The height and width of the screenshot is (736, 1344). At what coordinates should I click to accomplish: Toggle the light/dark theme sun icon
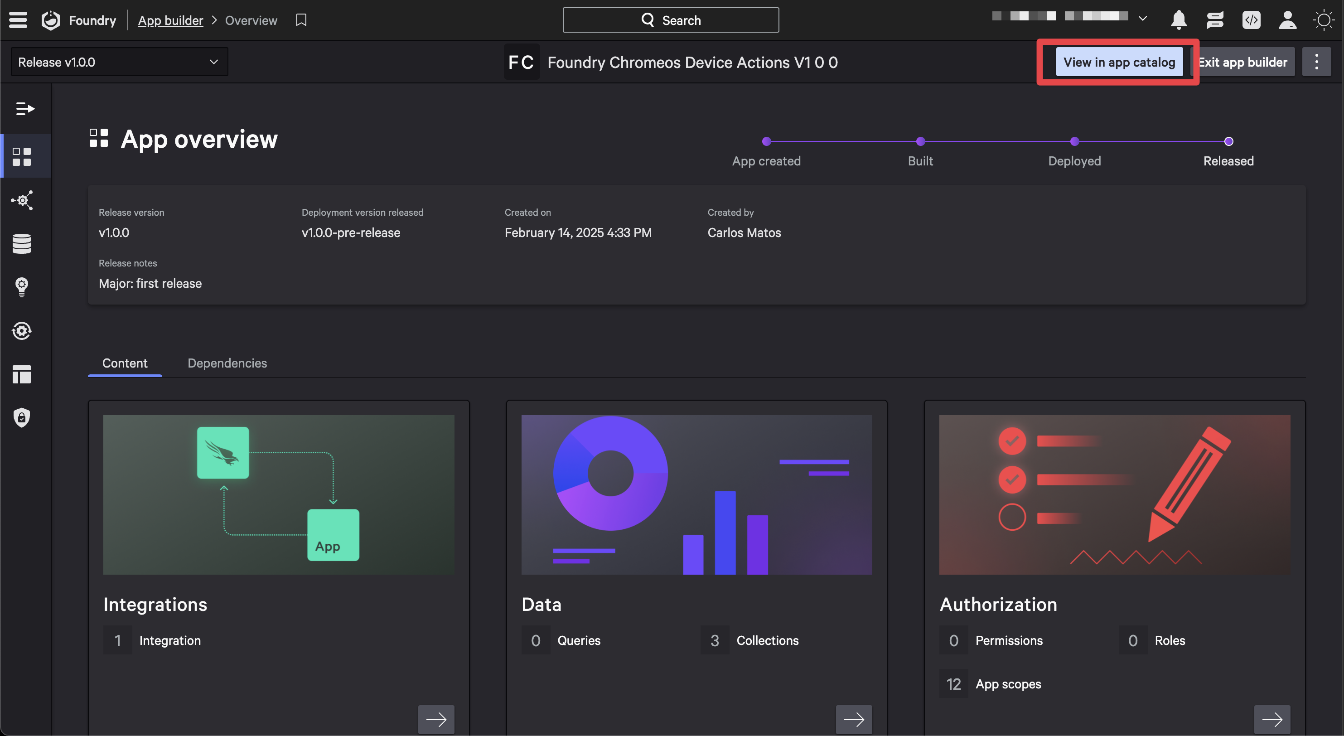(1324, 20)
